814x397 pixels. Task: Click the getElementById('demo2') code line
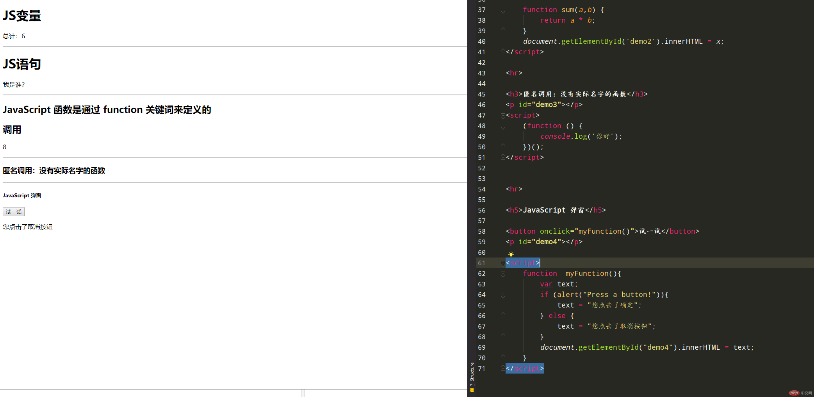point(623,41)
